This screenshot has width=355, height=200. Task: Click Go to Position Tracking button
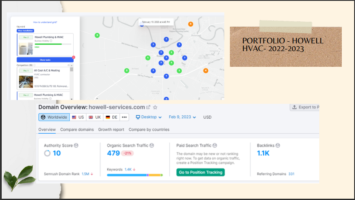tap(200, 172)
